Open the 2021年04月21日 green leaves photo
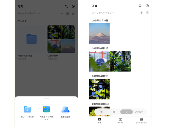Image resolution: width=169 pixels, height=127 pixels. click(x=99, y=89)
